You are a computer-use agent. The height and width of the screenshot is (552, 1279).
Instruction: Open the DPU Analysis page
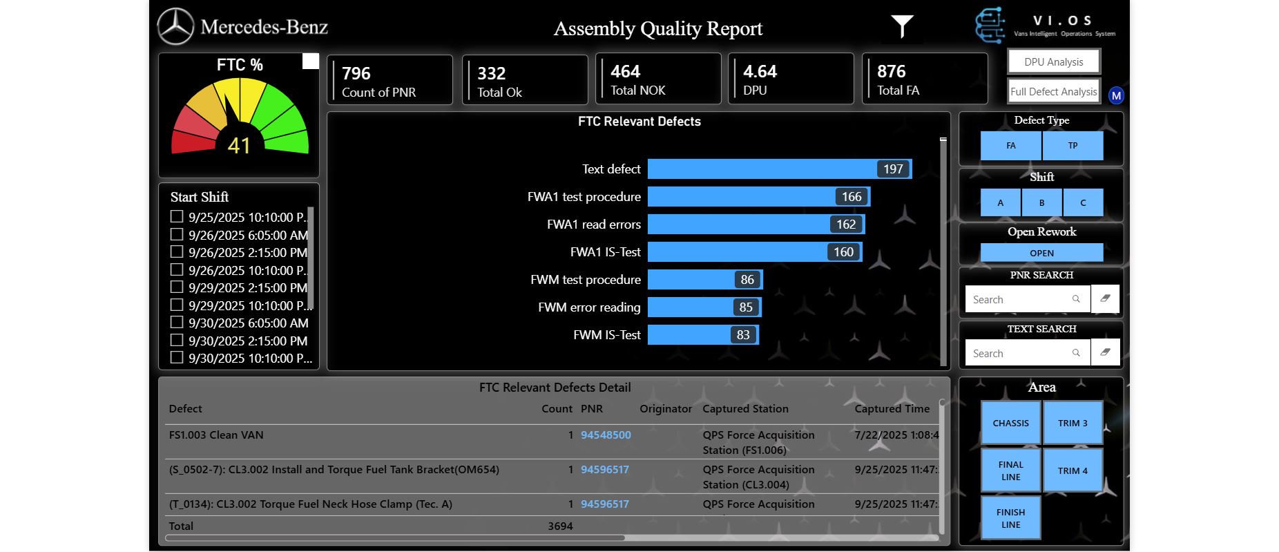[x=1053, y=61]
